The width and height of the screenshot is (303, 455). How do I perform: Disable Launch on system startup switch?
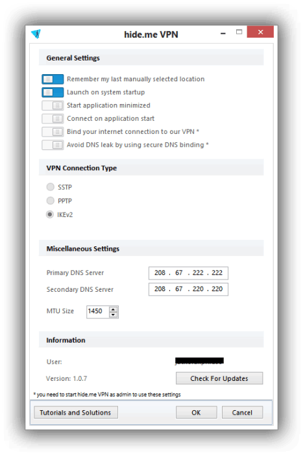[53, 92]
